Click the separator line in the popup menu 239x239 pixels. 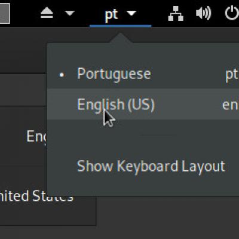click(158, 136)
